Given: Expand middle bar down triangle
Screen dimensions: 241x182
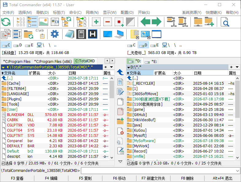Looking at the screenshot, I should pos(120,161).
